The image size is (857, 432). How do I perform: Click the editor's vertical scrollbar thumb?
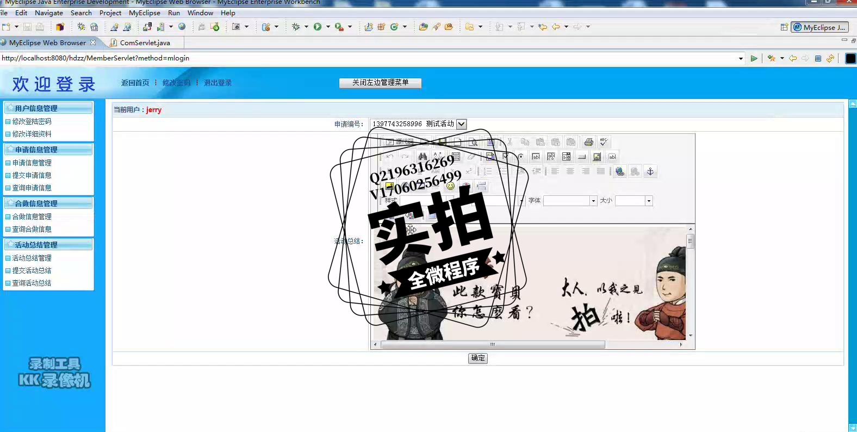(x=690, y=241)
